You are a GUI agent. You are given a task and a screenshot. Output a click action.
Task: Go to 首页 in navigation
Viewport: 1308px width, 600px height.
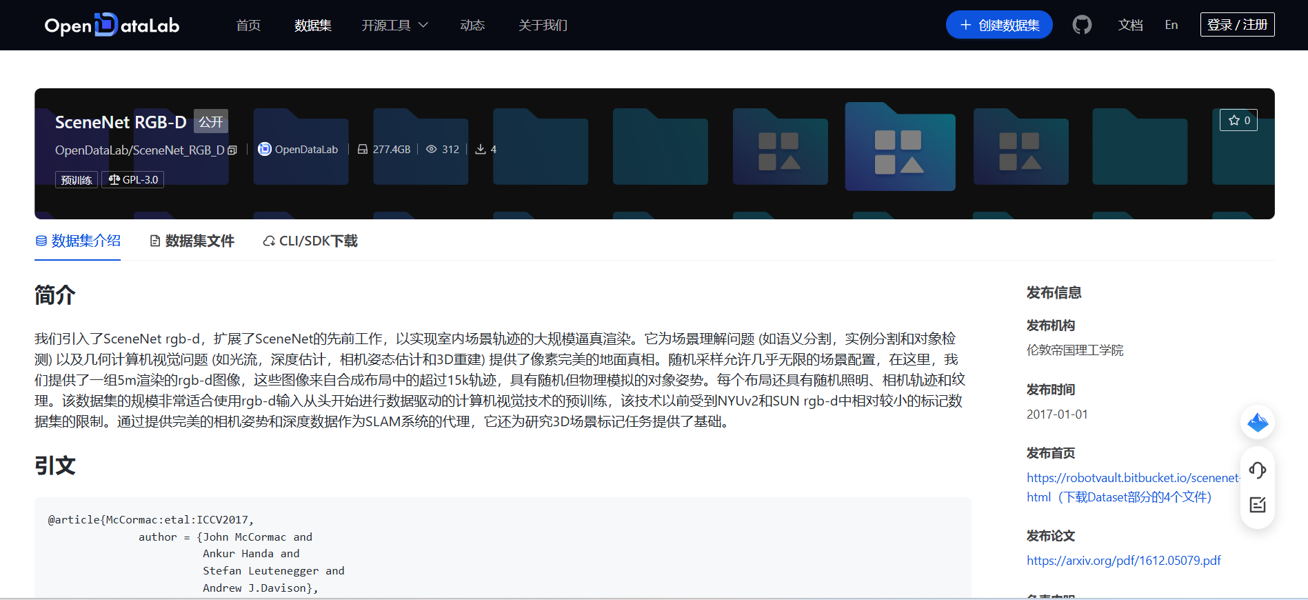coord(248,26)
